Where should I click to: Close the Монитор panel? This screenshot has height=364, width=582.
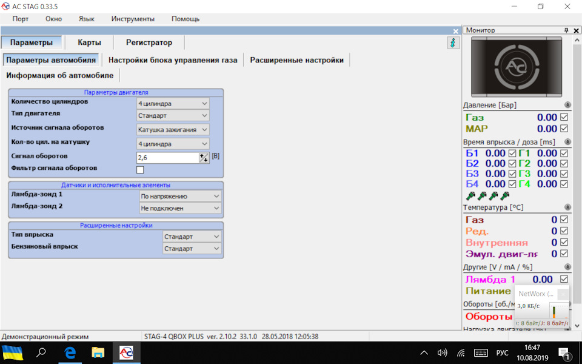coord(576,30)
